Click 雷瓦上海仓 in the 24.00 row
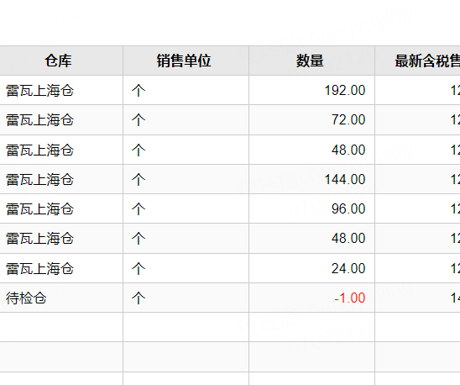Viewport: 460px width, 385px height. (39, 269)
